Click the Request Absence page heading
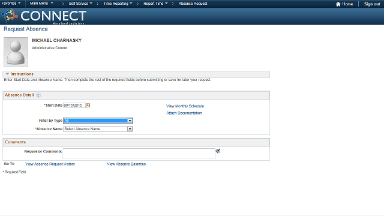The image size is (384, 216). (26, 29)
